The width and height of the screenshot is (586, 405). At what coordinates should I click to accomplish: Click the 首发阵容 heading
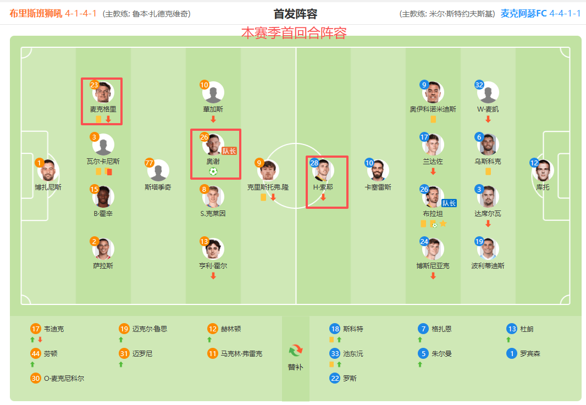pyautogui.click(x=295, y=14)
